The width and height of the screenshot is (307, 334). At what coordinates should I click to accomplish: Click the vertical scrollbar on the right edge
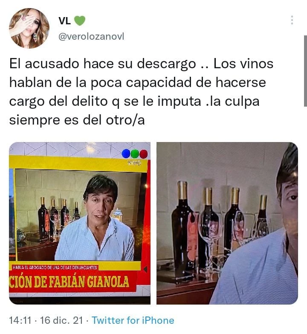(305, 71)
